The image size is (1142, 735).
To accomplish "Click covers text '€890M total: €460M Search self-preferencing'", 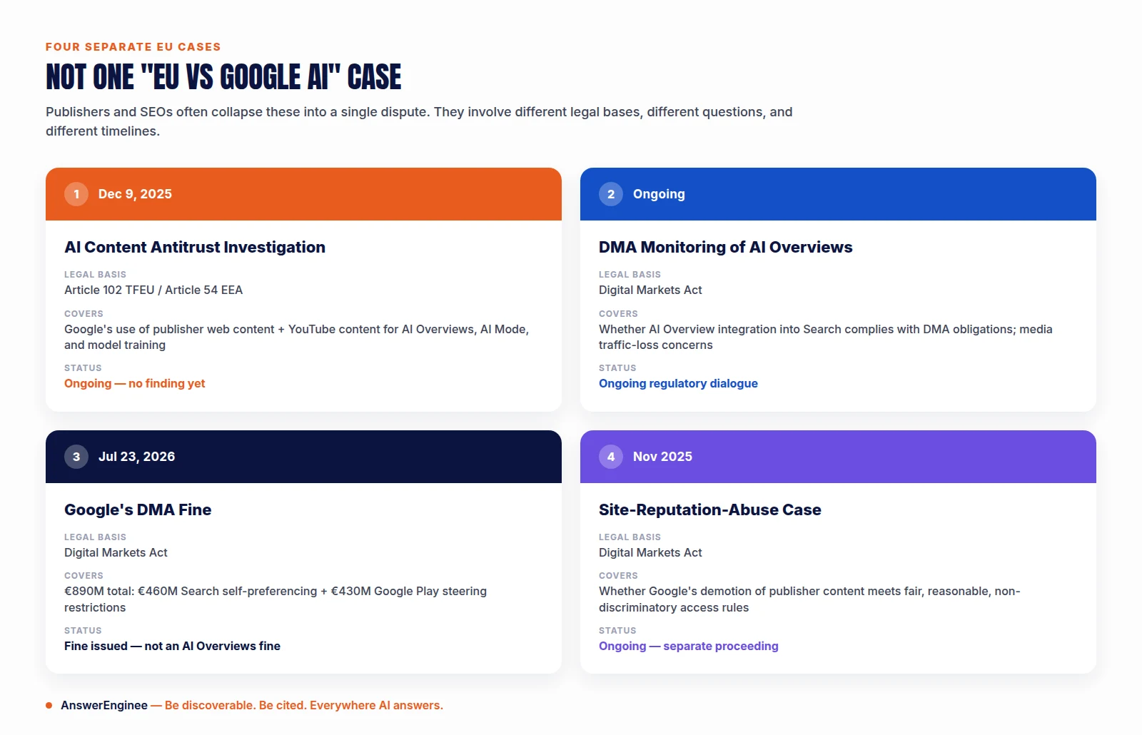I will (276, 599).
